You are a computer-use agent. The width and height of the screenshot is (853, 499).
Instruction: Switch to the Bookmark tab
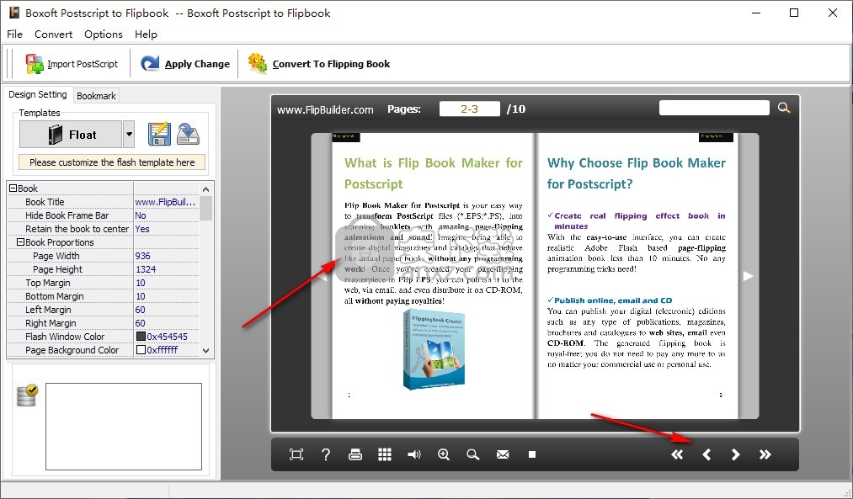(x=96, y=96)
